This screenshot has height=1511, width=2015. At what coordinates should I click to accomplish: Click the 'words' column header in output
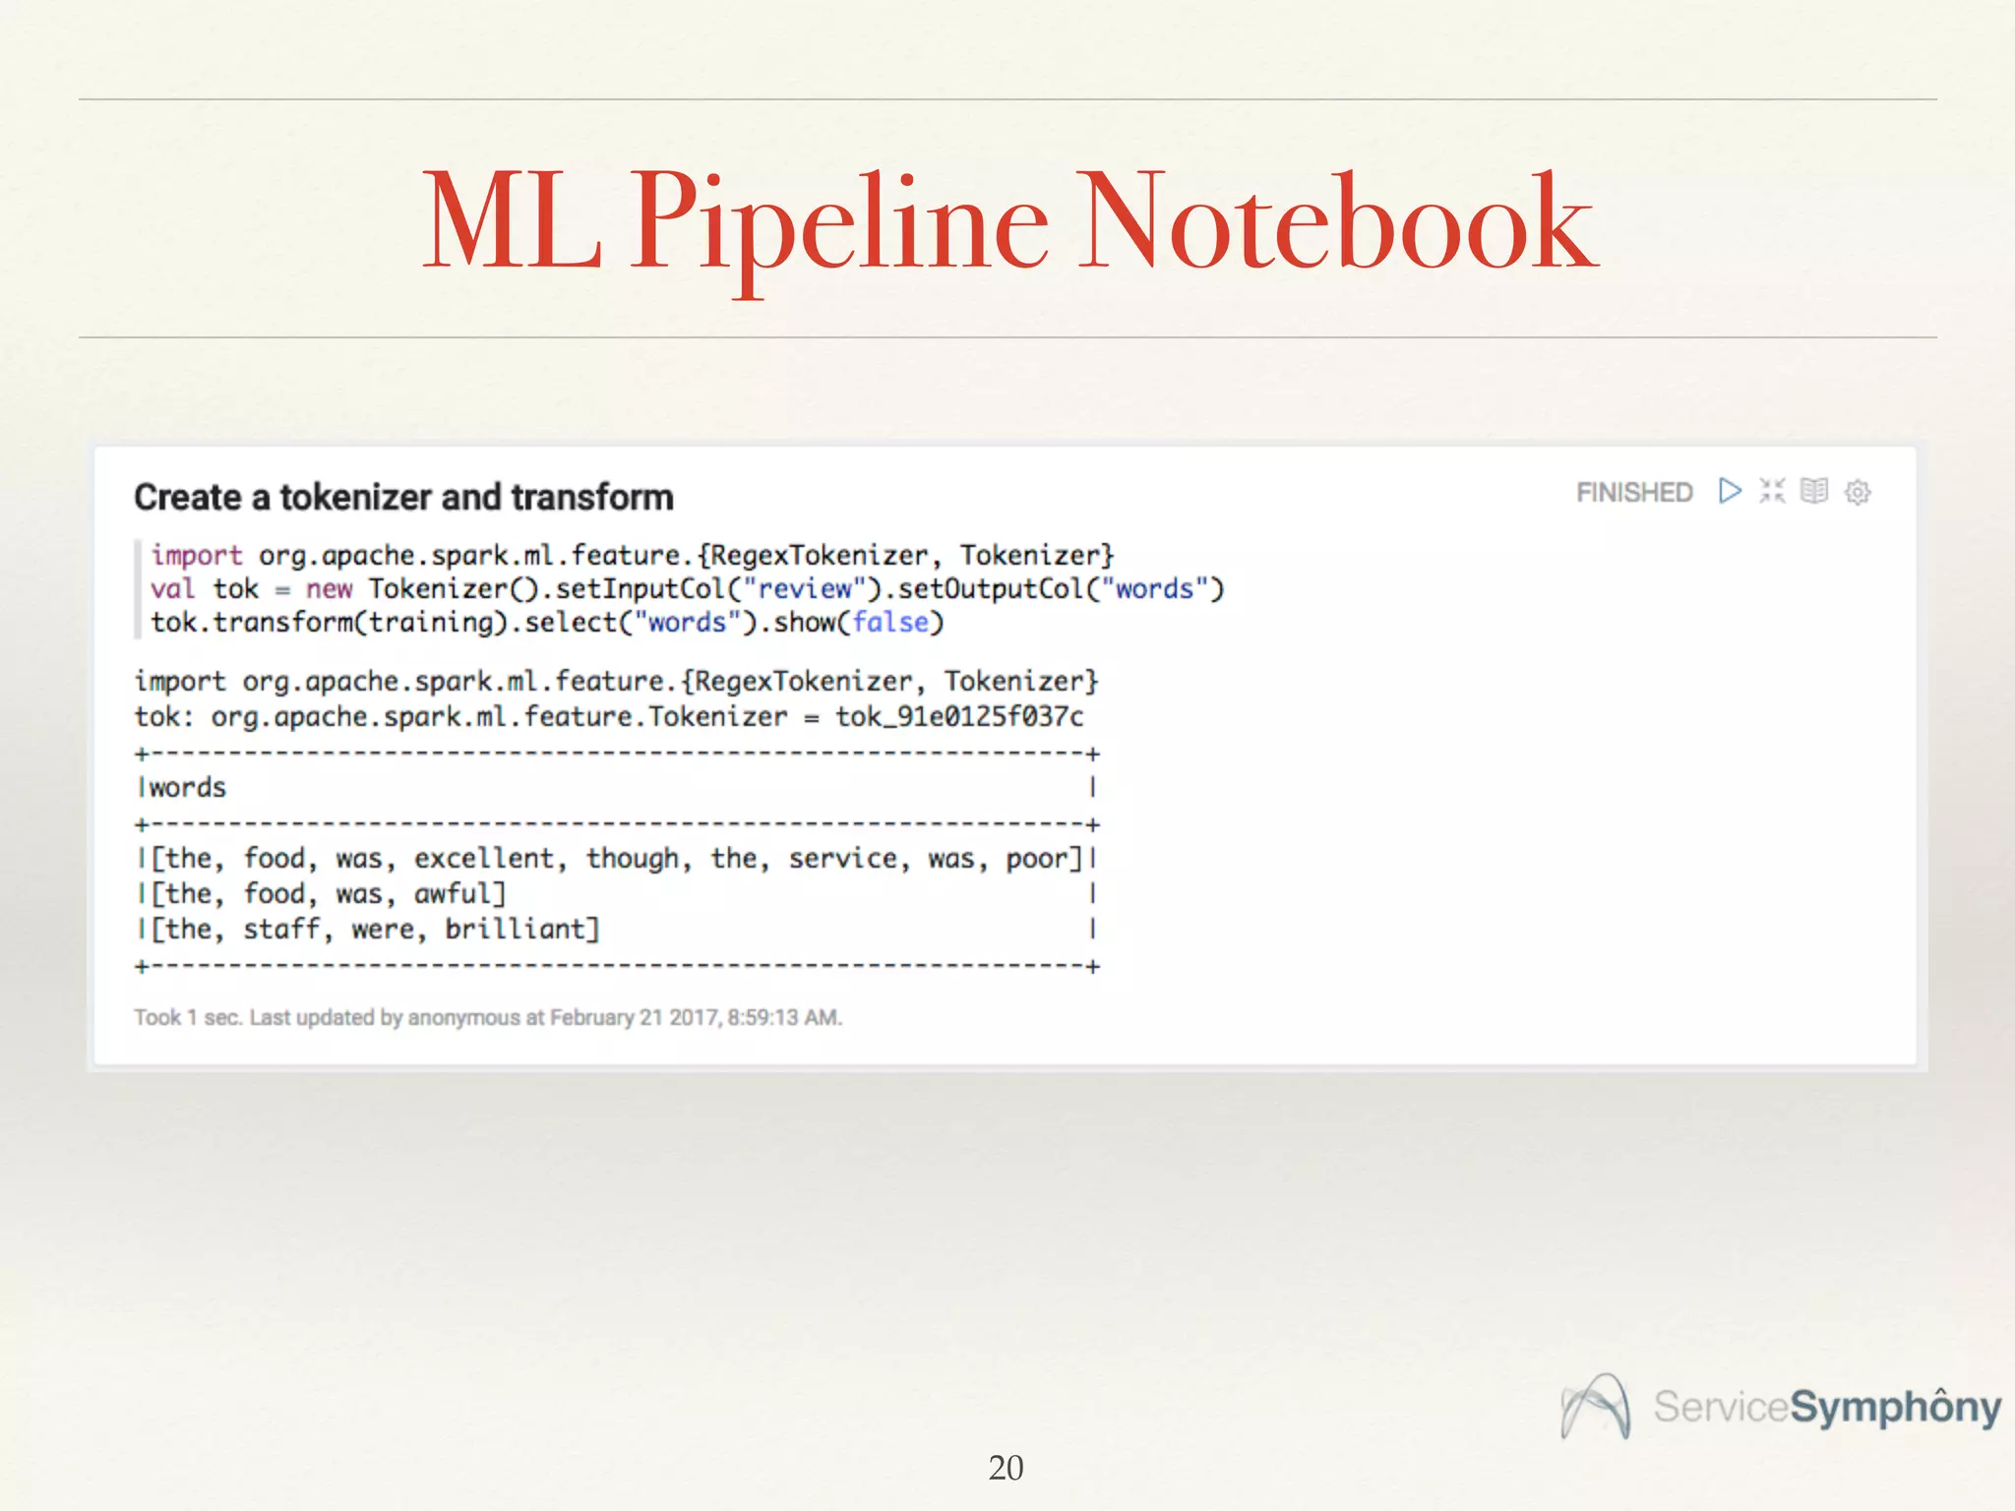[x=187, y=788]
